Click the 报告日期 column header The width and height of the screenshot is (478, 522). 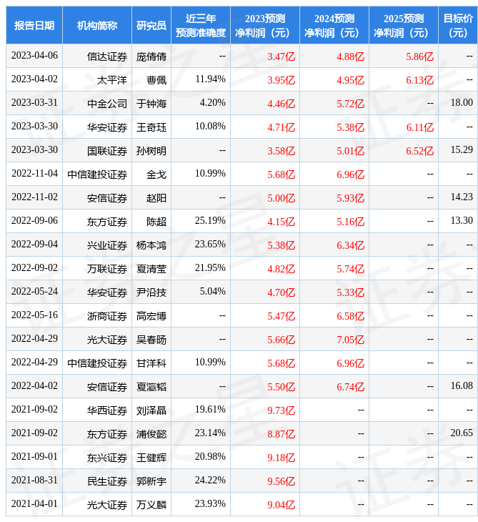[34, 25]
